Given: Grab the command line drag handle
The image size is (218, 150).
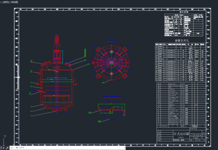Looking at the screenshot, I should tap(1, 148).
